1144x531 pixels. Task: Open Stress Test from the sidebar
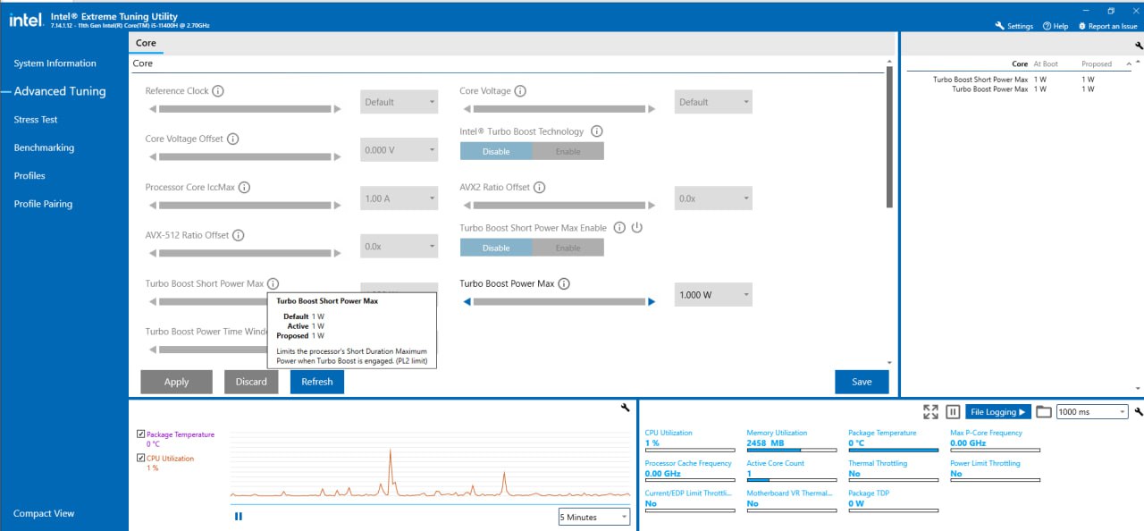36,120
